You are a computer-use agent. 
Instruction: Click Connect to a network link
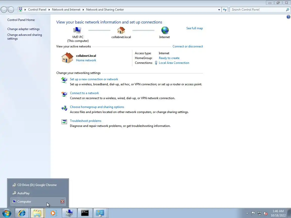pyautogui.click(x=84, y=93)
